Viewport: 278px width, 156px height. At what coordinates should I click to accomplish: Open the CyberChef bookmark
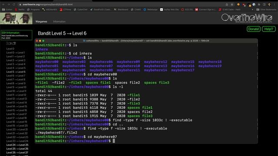tap(80, 10)
